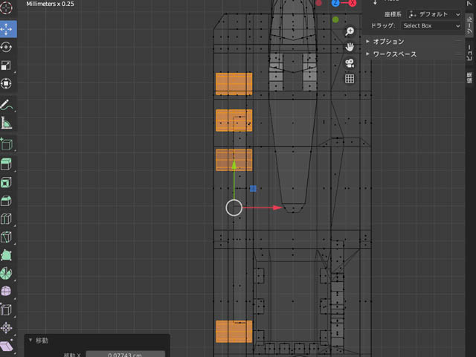Switch to the ツール sidebar tab

tap(470, 25)
